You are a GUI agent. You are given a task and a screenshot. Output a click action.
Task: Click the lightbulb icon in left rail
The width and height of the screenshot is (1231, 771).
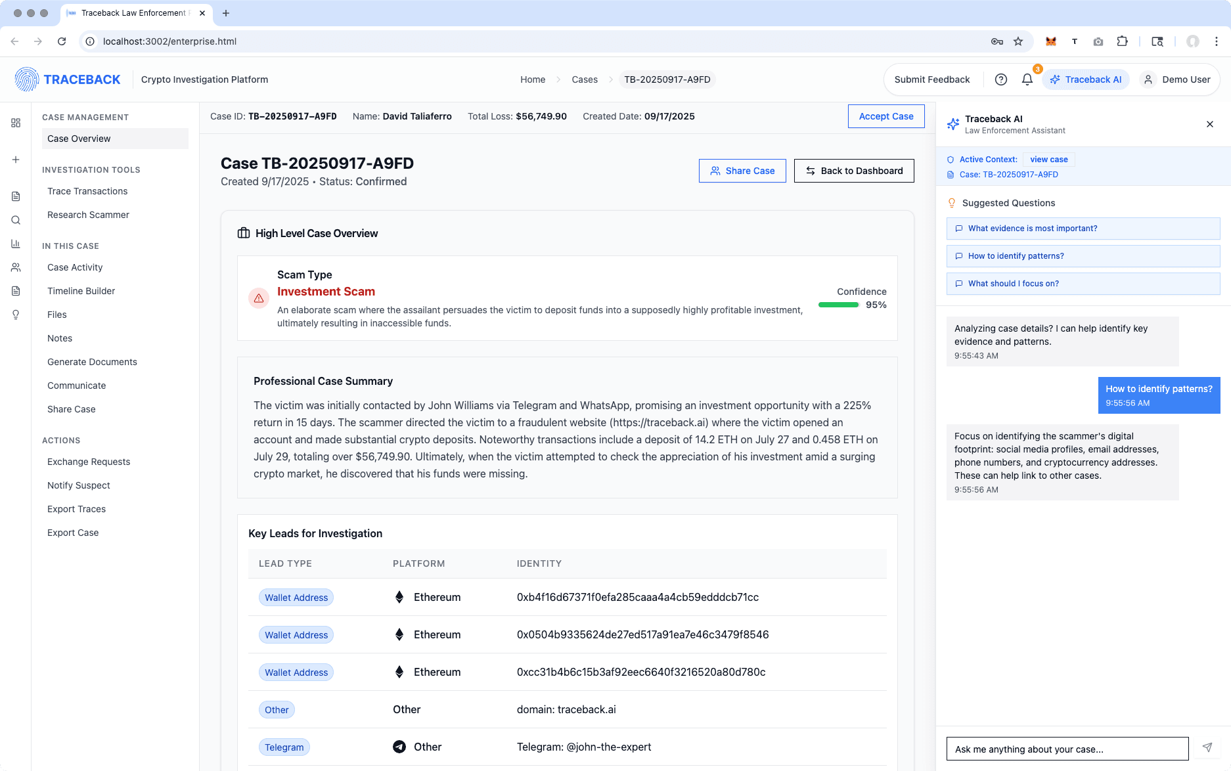16,315
